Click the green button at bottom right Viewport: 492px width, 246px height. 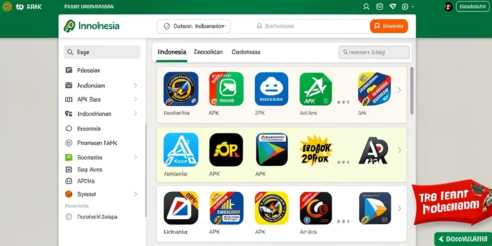463,239
